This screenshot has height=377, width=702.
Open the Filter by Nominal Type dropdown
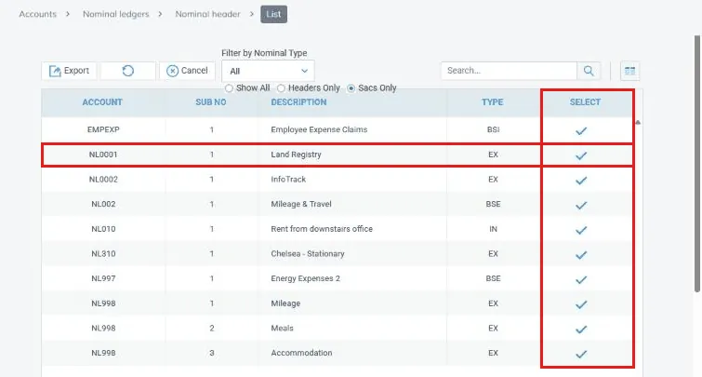tap(268, 71)
